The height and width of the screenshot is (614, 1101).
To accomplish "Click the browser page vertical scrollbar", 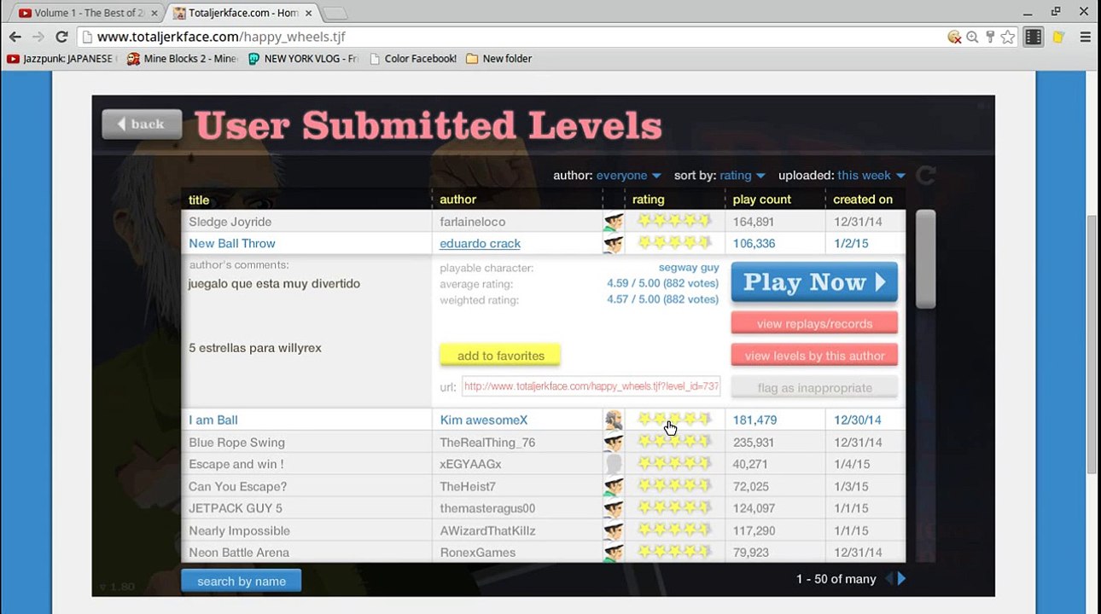I will coord(1092,344).
